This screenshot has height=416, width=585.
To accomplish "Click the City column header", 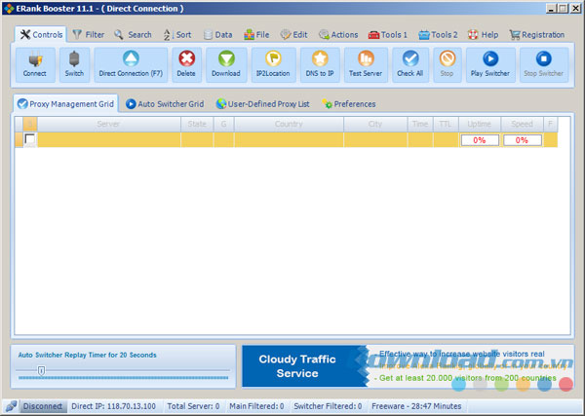I will point(375,124).
